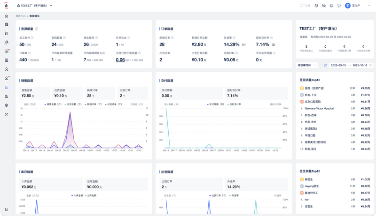The height and width of the screenshot is (216, 376).
Task: Open the tools wrench icon in sidebar
Action: [7, 114]
